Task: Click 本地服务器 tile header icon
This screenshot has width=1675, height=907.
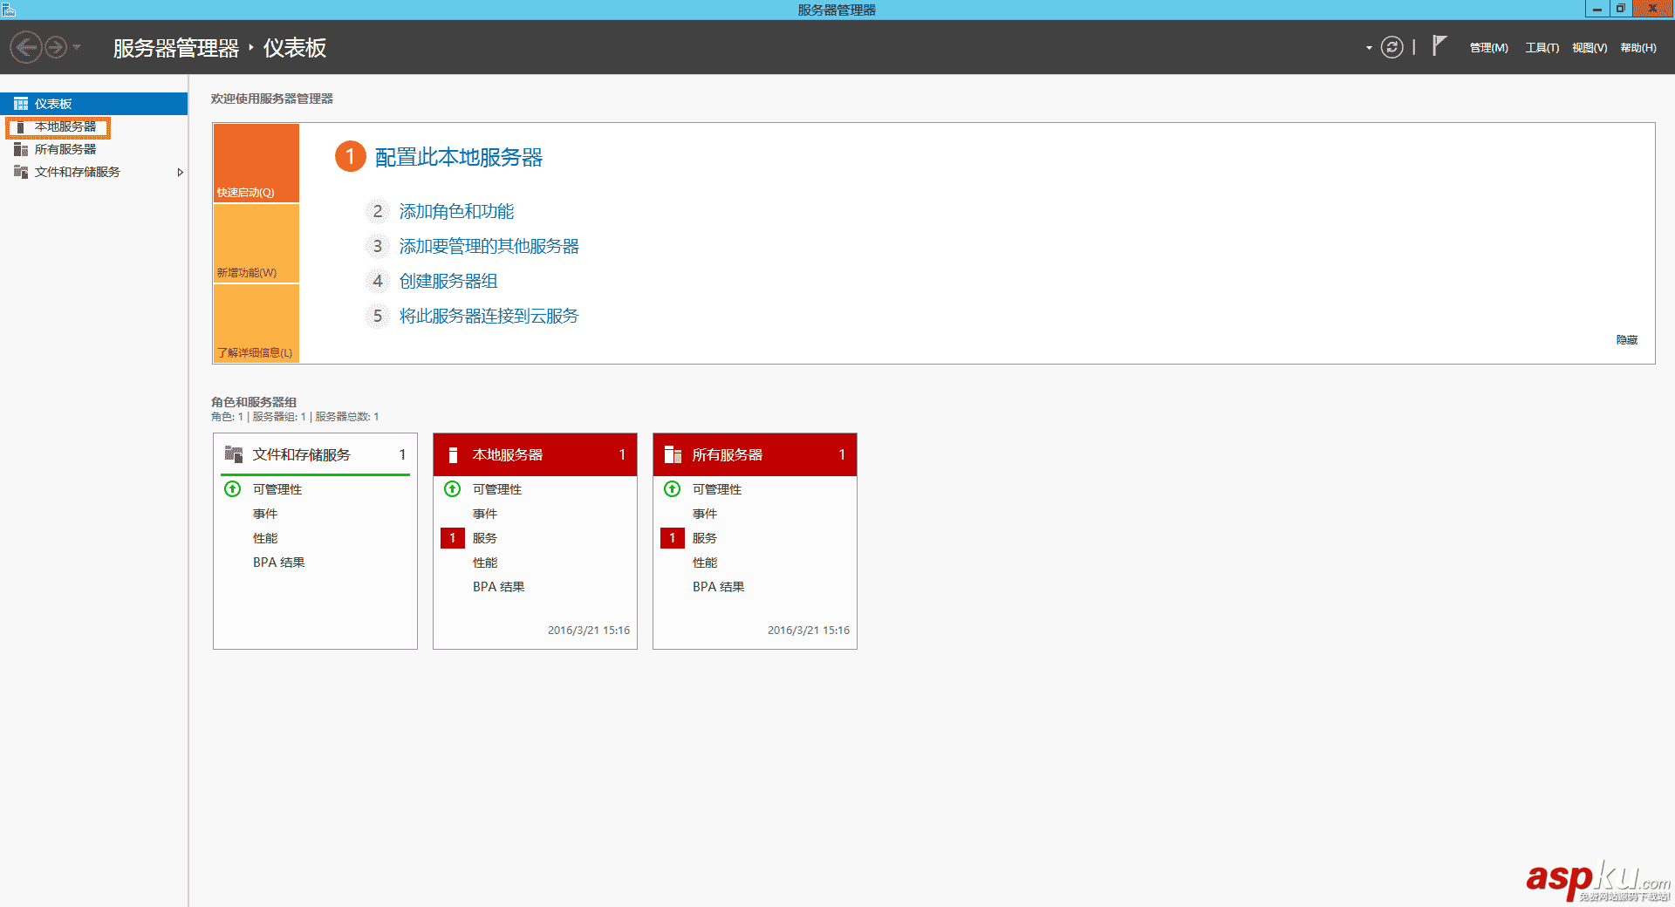Action: tap(453, 454)
